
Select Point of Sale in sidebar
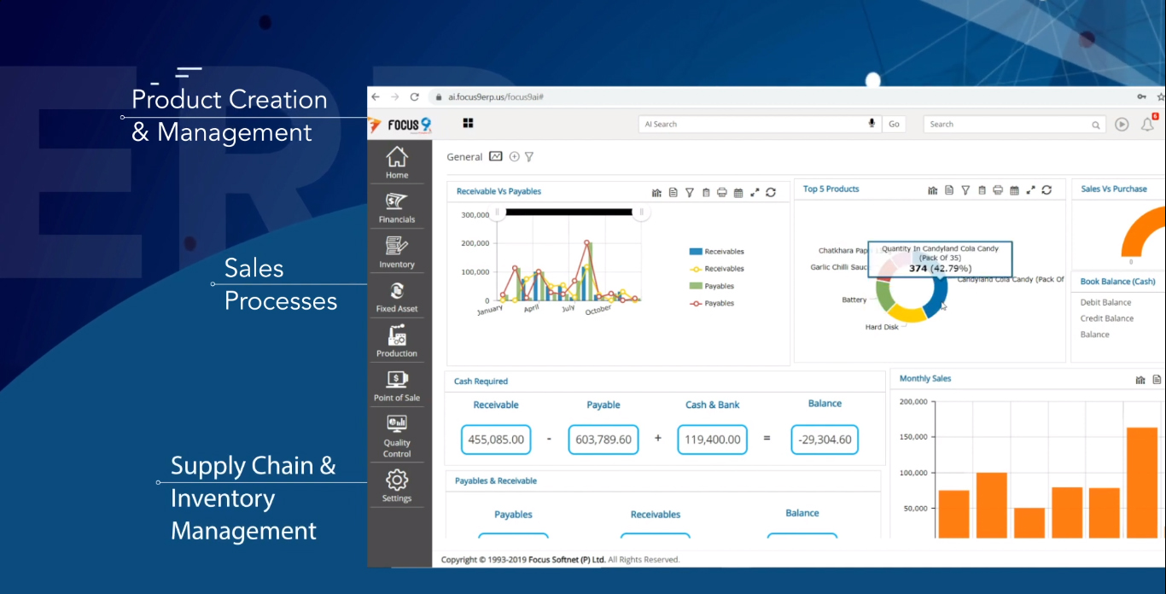397,385
